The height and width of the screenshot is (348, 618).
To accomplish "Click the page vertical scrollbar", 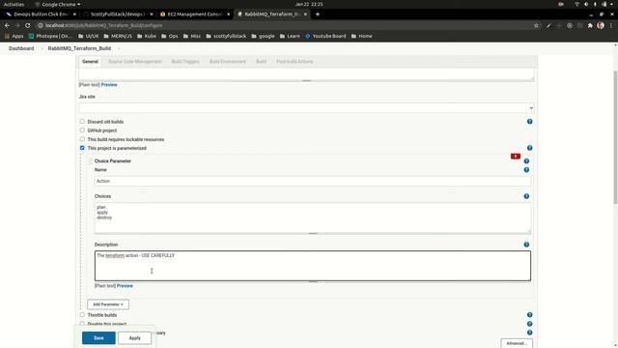I will point(615,137).
